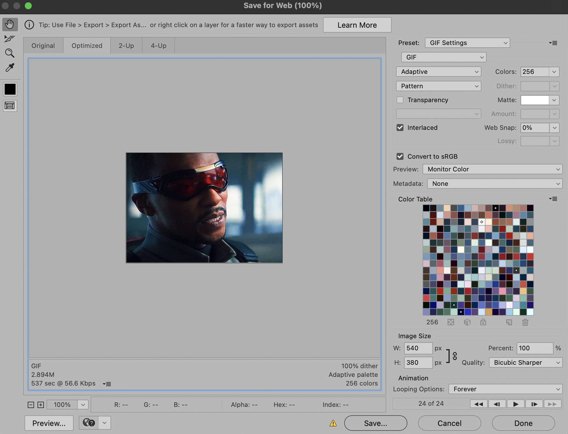The height and width of the screenshot is (434, 568).
Task: Click the lock selected colors icon
Action: pyautogui.click(x=483, y=322)
